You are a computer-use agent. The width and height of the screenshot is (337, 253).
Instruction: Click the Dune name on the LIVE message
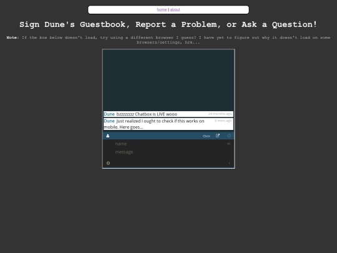[109, 114]
